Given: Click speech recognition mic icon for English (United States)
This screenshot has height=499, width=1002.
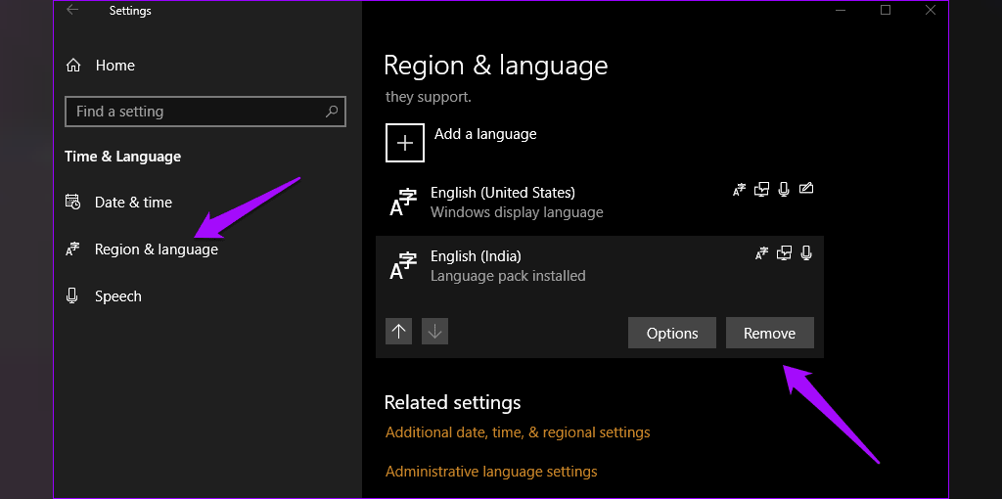Looking at the screenshot, I should [784, 189].
